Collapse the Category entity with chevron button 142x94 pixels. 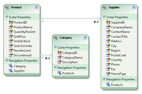pyautogui.click(x=85, y=38)
